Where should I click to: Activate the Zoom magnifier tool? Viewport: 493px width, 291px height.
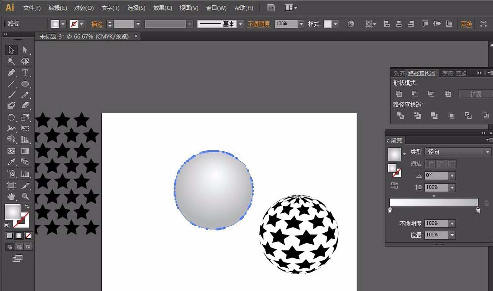coord(25,196)
